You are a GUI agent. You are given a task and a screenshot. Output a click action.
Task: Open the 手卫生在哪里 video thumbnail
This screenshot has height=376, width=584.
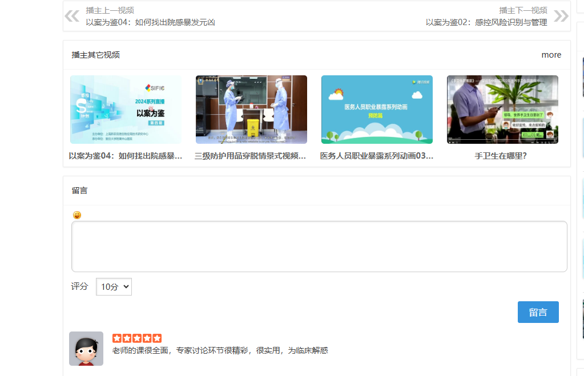point(502,110)
